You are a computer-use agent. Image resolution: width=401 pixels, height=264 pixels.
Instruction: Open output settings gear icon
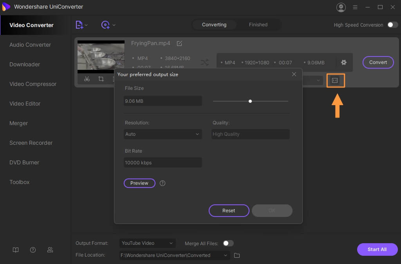344,62
